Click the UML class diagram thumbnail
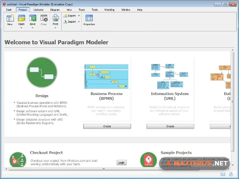 [170, 76]
